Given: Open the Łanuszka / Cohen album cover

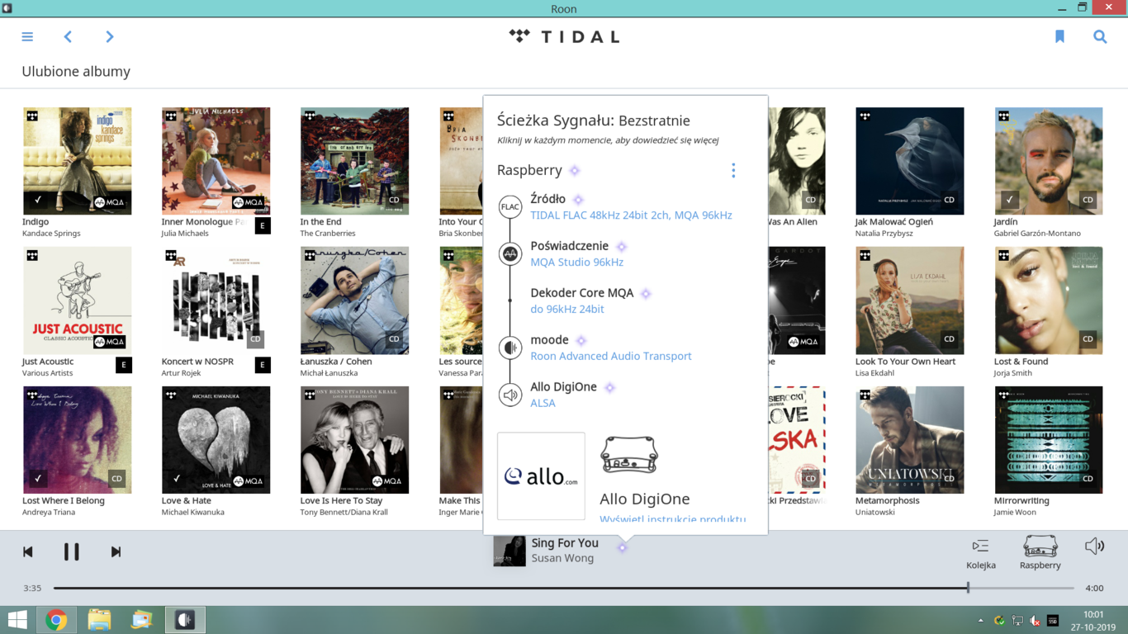Looking at the screenshot, I should pyautogui.click(x=354, y=300).
